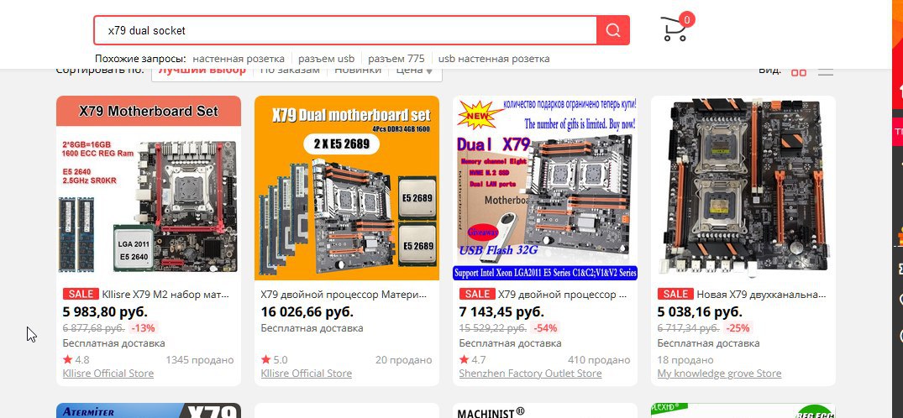Click the star rating 4.7 icon

[x=464, y=360]
